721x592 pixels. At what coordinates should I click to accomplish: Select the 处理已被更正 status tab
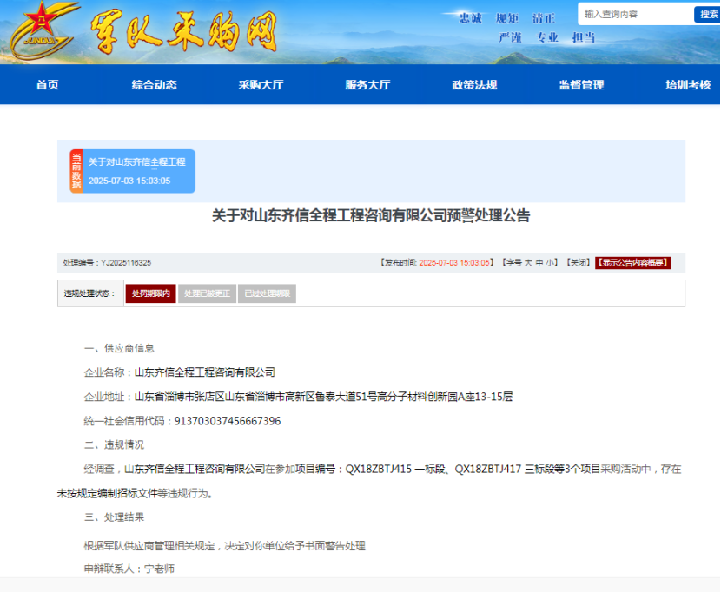click(x=207, y=293)
